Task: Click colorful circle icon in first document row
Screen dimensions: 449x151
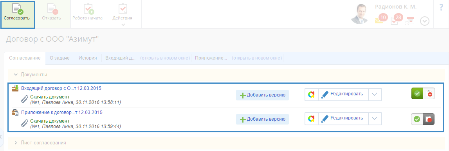Action: [x=311, y=95]
